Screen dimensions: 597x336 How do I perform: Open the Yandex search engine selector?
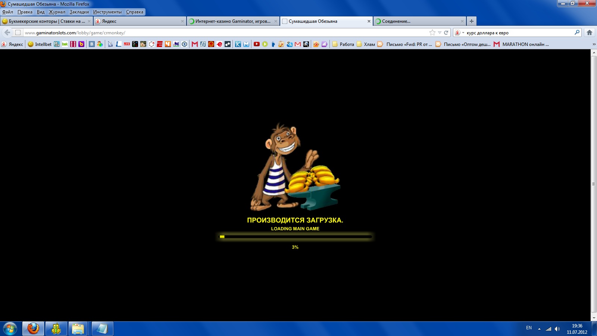pyautogui.click(x=459, y=32)
